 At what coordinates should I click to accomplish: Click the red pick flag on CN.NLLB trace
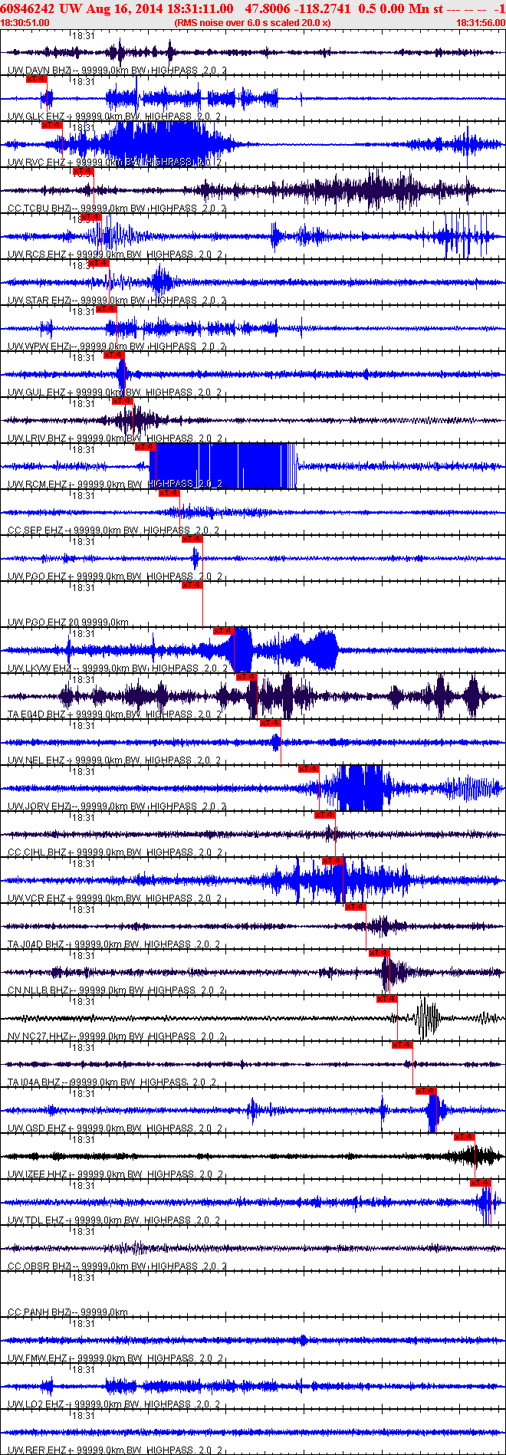(x=379, y=953)
